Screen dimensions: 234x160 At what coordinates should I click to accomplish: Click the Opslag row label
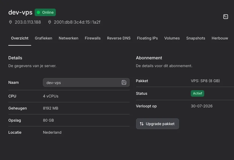(x=14, y=120)
